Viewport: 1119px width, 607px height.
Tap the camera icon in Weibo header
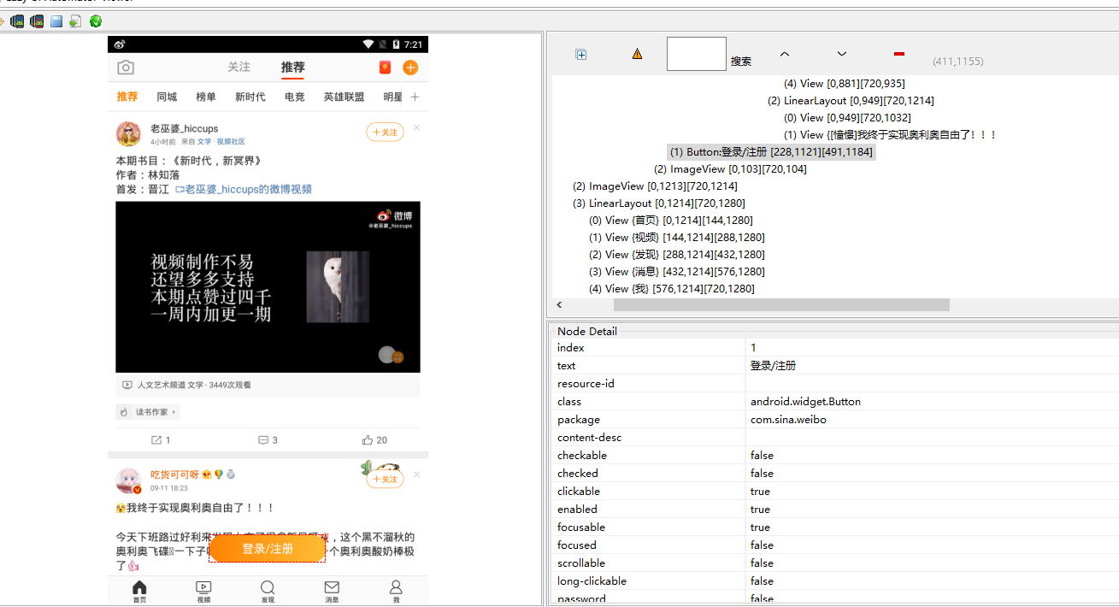(126, 68)
